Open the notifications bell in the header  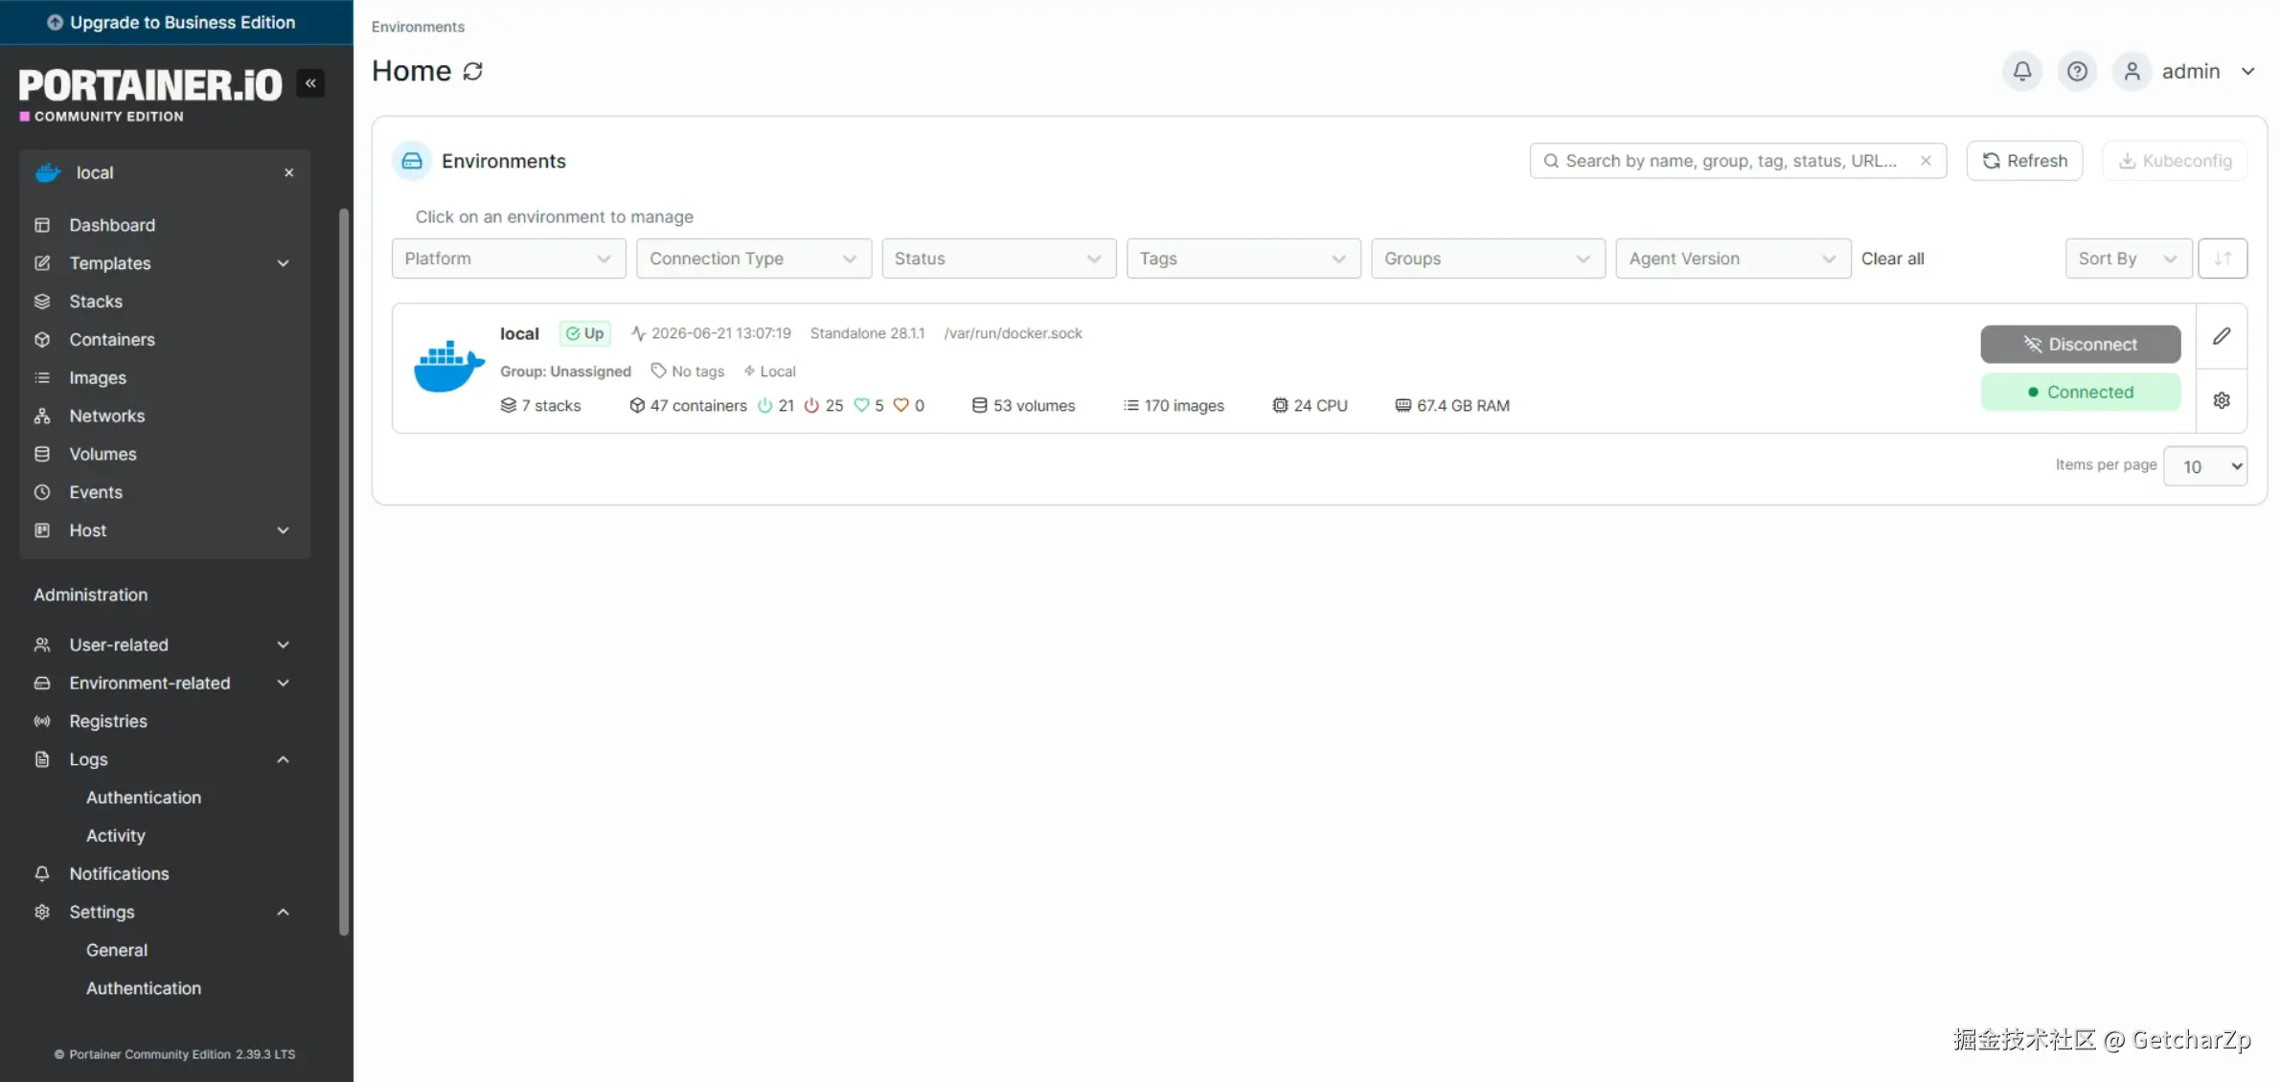[x=2022, y=71]
